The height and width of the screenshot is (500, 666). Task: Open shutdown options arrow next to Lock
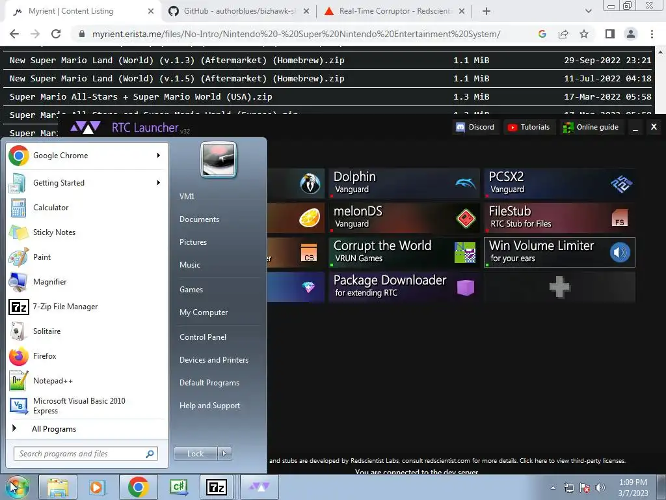pos(224,454)
